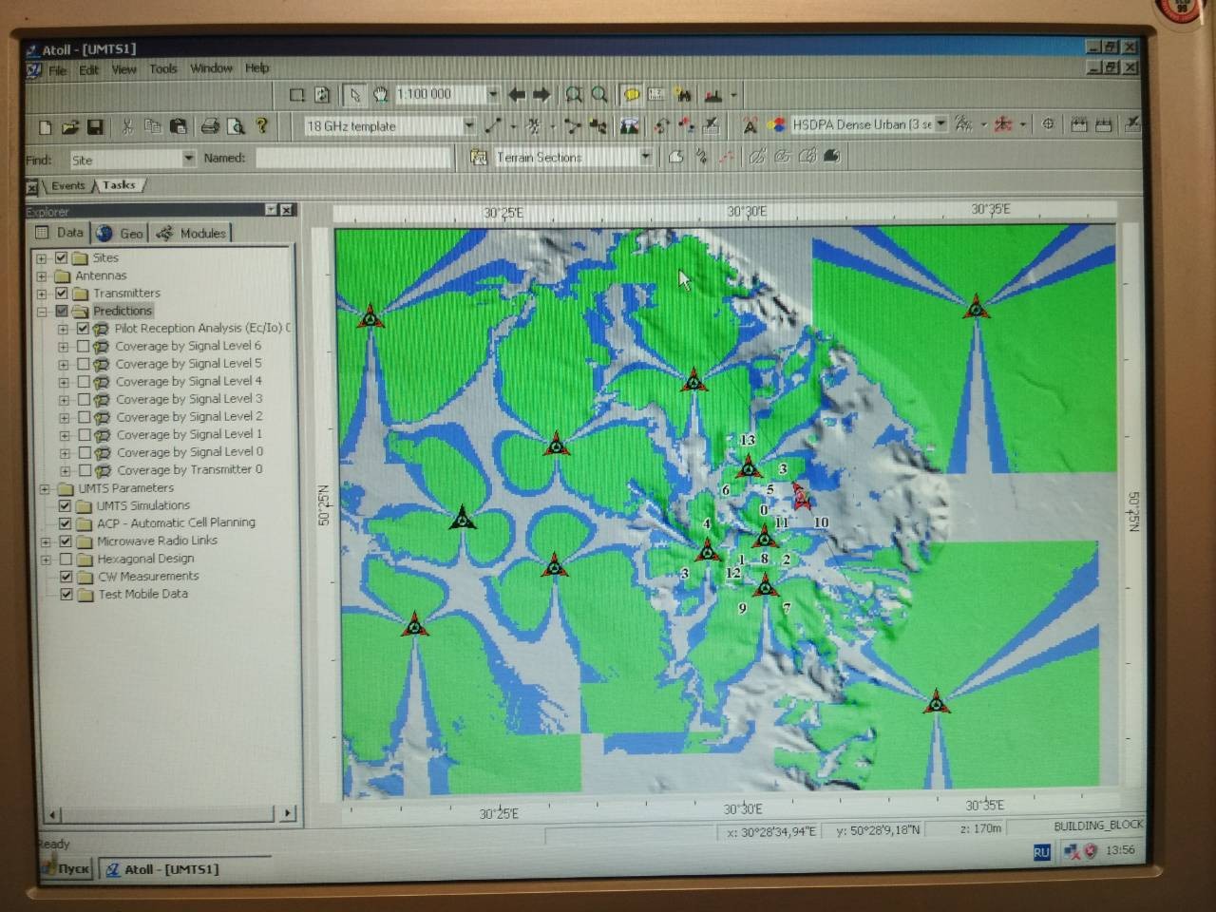Expand the Sites tree node
Screen dimensions: 1216x912
point(41,257)
